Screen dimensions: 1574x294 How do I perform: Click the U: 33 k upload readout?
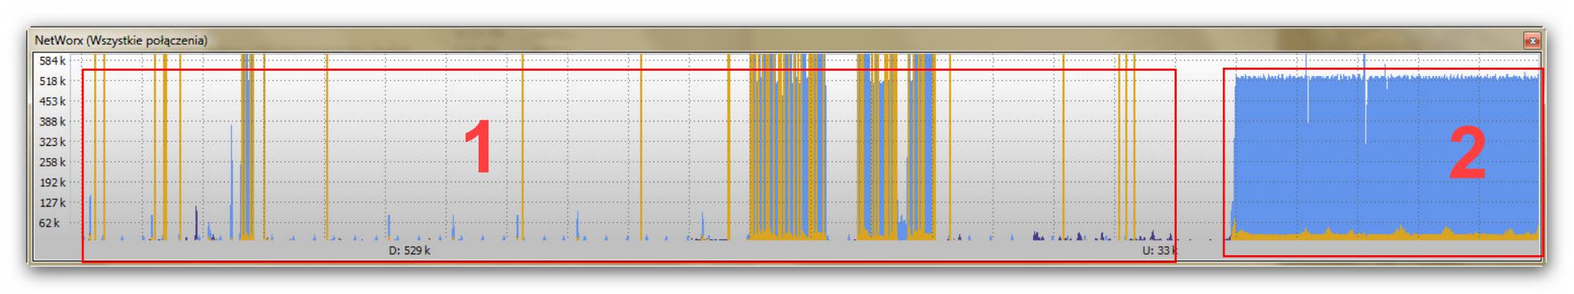pyautogui.click(x=1159, y=251)
